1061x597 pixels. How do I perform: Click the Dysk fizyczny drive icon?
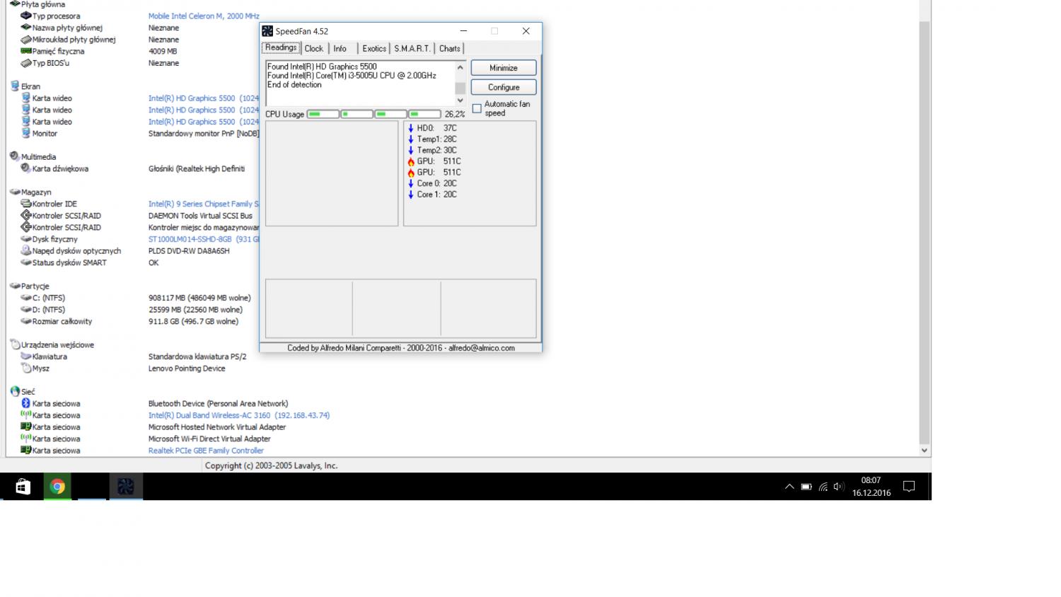(26, 239)
